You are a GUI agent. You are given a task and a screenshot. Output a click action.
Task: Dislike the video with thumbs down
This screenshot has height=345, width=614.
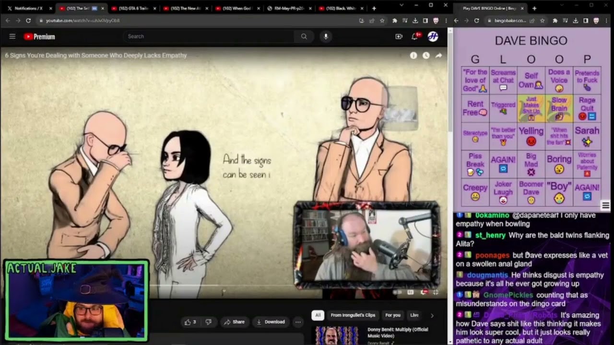pos(208,322)
